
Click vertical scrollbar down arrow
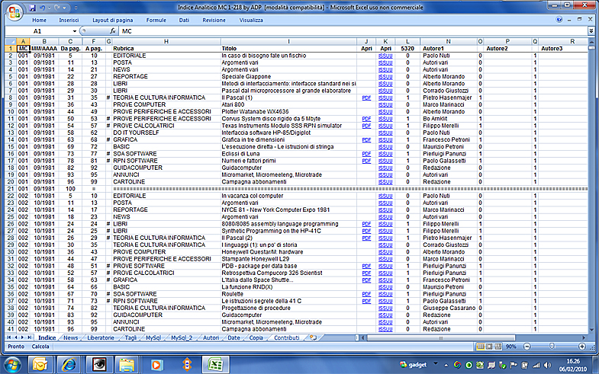tap(591, 330)
